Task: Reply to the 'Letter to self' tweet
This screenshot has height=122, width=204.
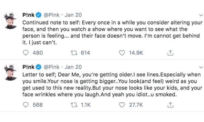Action: (25, 105)
